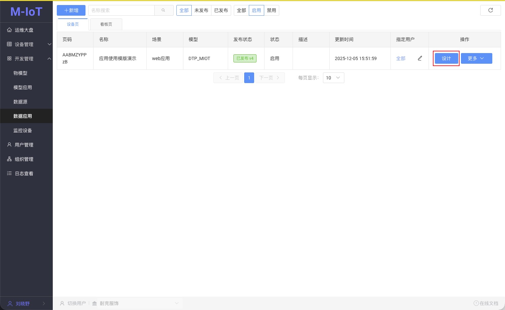The height and width of the screenshot is (310, 505).
Task: Select the 组织管理 organization icon
Action: 9,159
